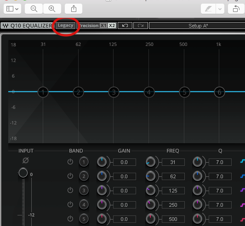Click band 2 frequency knob
Viewport: 245px width, 226px height.
pyautogui.click(x=150, y=176)
